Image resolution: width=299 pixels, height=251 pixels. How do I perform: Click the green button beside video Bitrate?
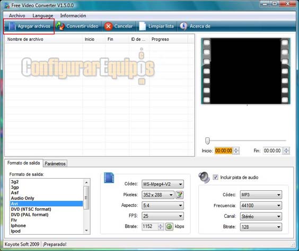point(169,227)
